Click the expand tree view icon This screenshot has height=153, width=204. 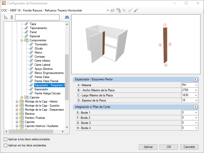pos(6,17)
